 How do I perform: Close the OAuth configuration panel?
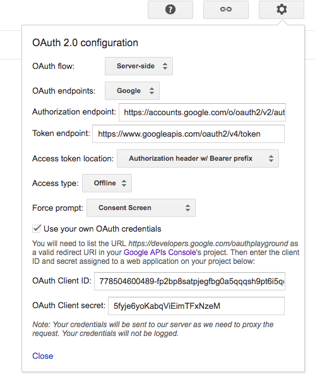tap(43, 356)
